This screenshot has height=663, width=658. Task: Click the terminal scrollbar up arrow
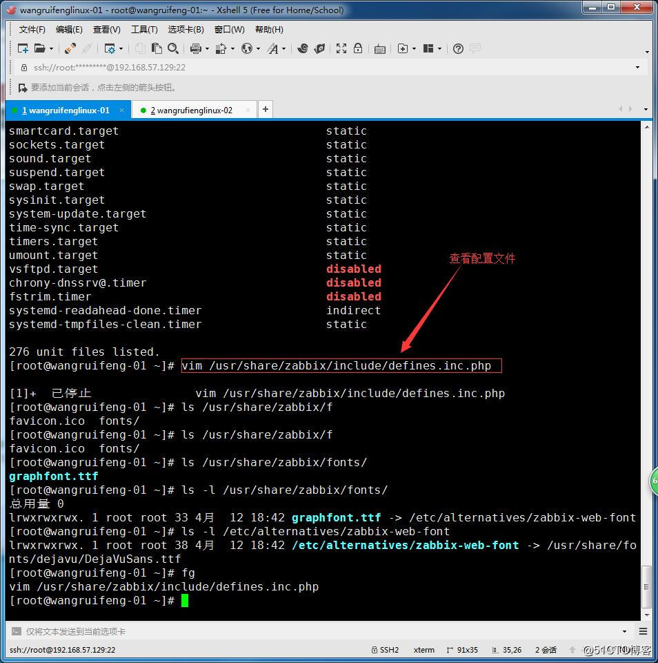(646, 127)
